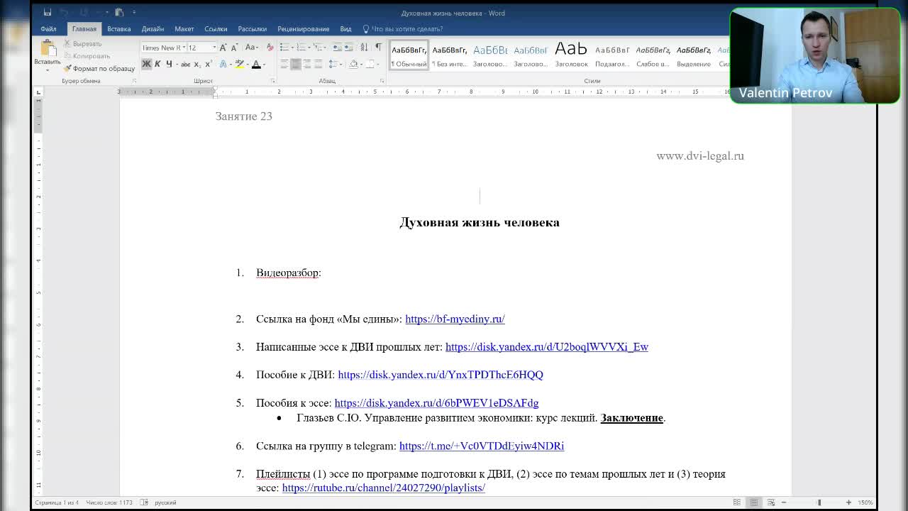908x511 pixels.
Task: Increase font size with the large A icon
Action: [x=223, y=48]
